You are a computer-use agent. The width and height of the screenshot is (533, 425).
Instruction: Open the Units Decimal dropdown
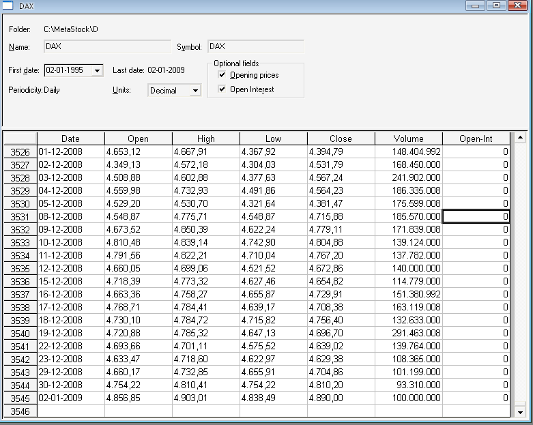point(195,90)
